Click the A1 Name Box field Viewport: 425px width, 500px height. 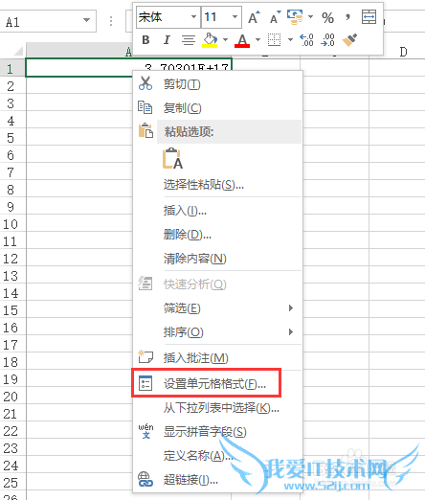click(48, 21)
